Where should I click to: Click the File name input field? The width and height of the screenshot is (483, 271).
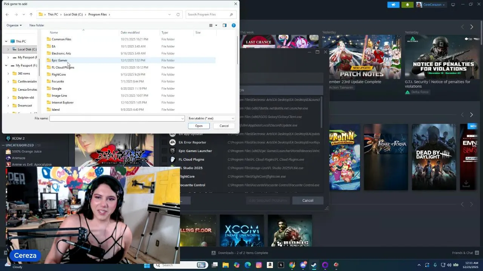tap(117, 118)
